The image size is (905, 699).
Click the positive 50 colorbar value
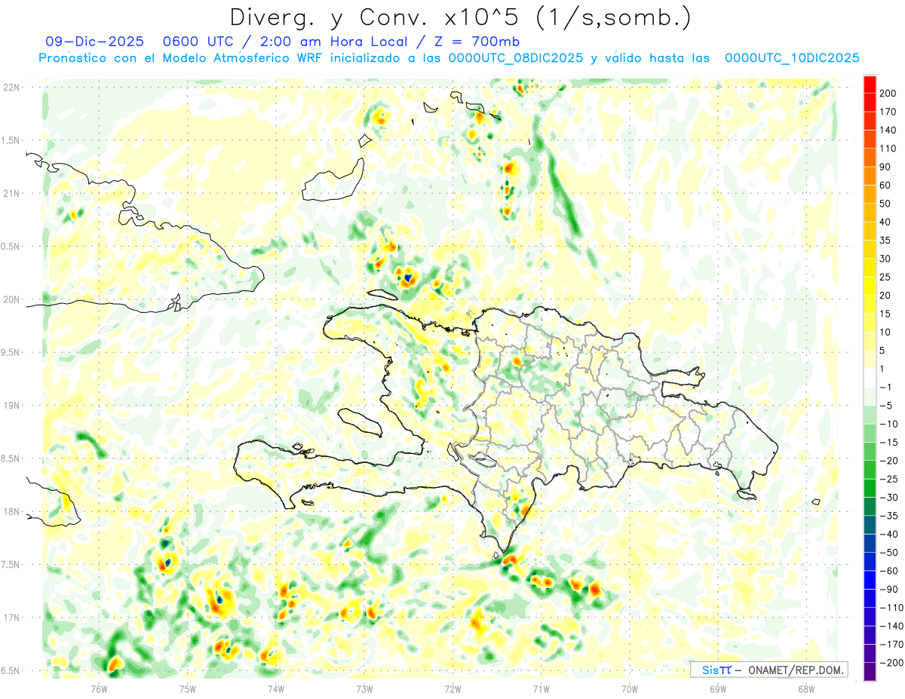[x=885, y=204]
